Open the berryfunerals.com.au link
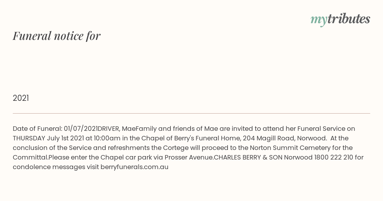 click(x=134, y=167)
